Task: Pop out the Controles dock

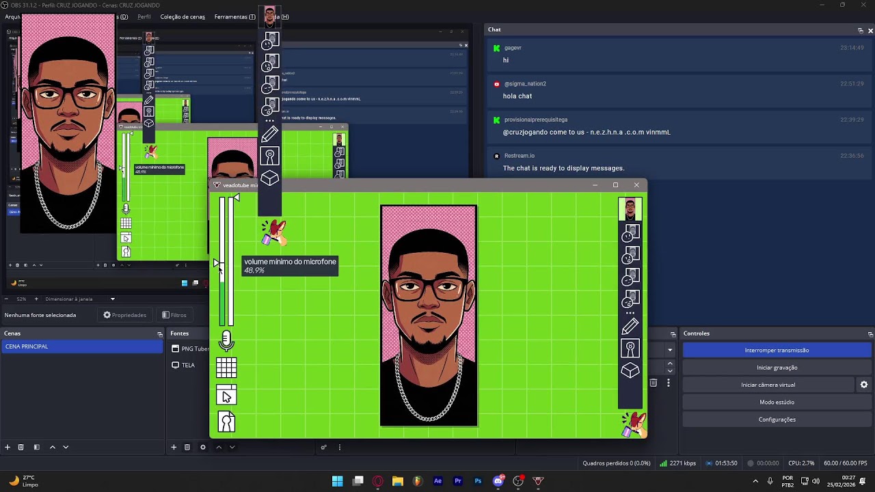Action: pos(870,334)
